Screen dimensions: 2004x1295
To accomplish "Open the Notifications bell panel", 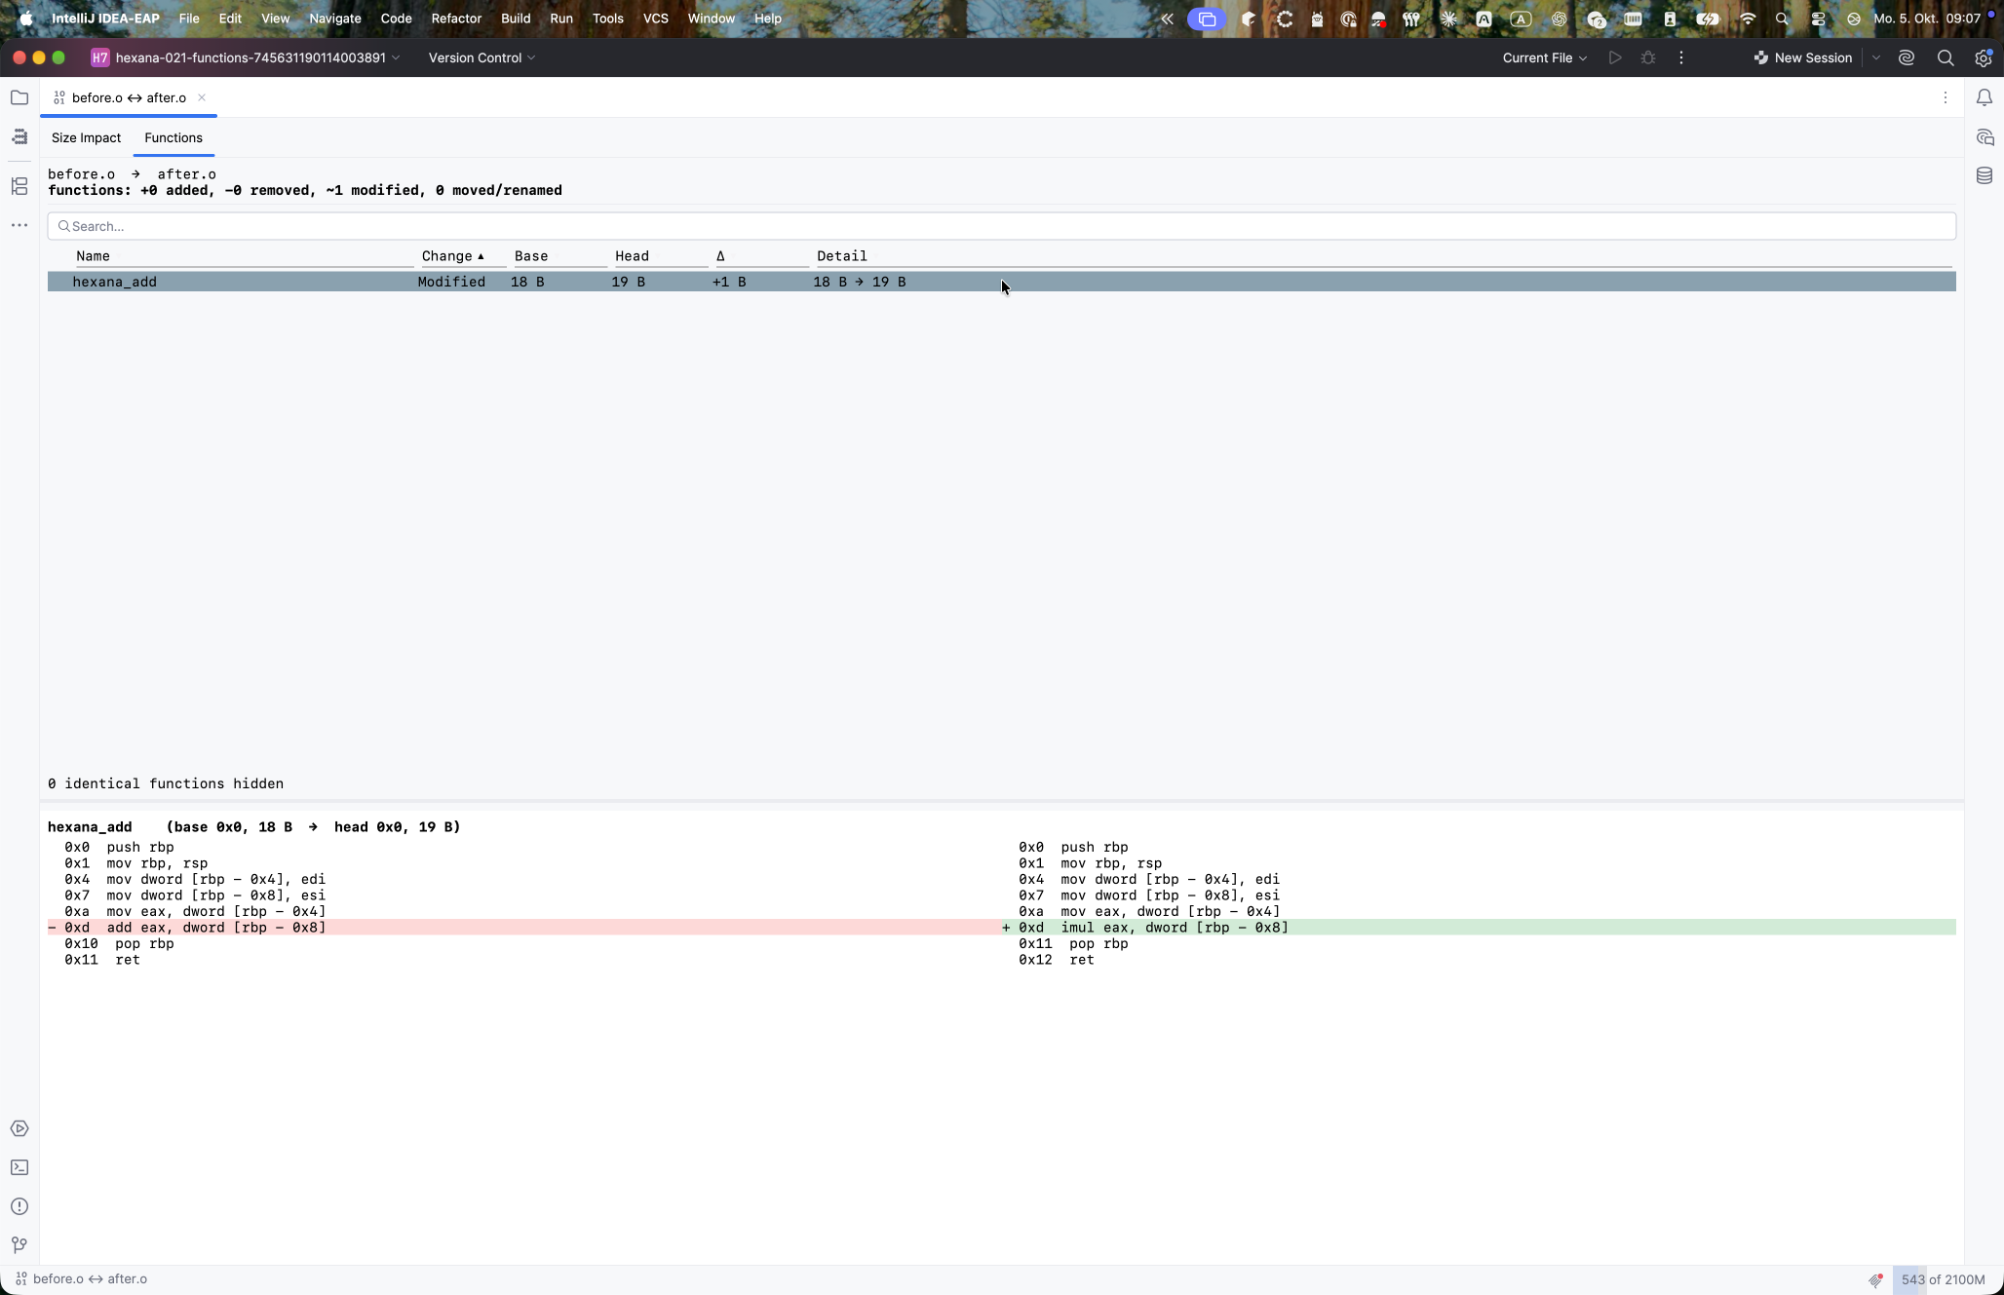I will click(x=1985, y=97).
